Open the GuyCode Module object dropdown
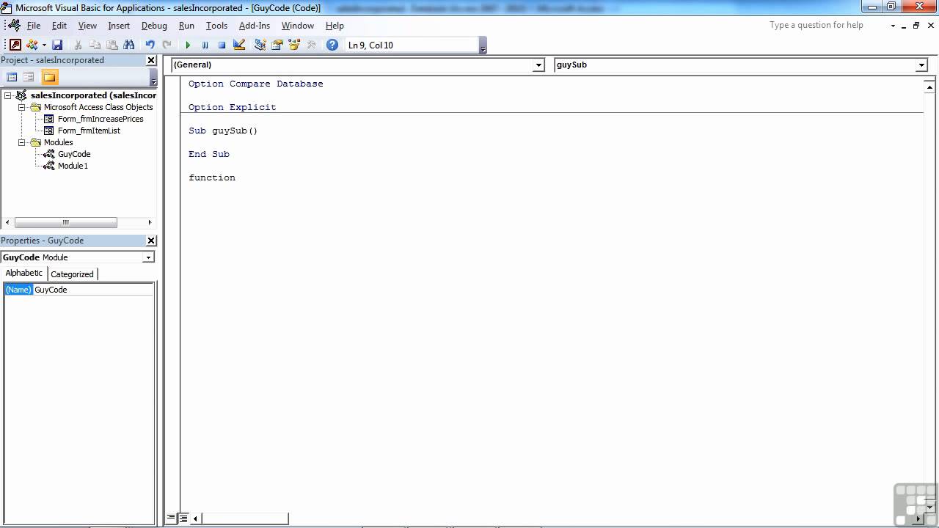 click(148, 257)
